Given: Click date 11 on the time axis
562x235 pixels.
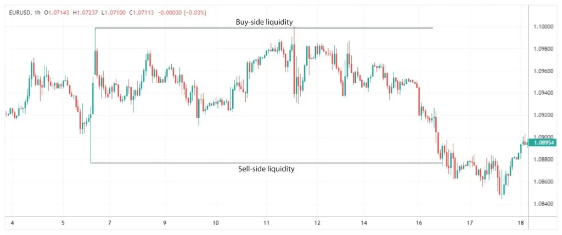Looking at the screenshot, I should [267, 223].
